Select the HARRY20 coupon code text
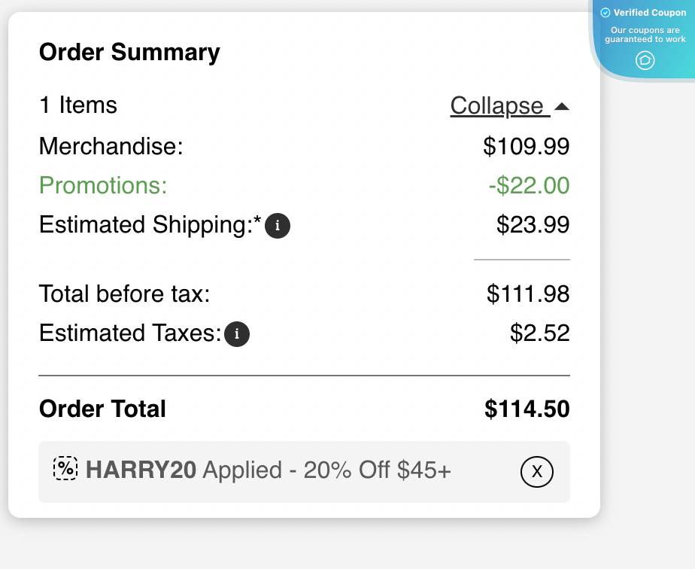Image resolution: width=695 pixels, height=569 pixels. tap(140, 470)
